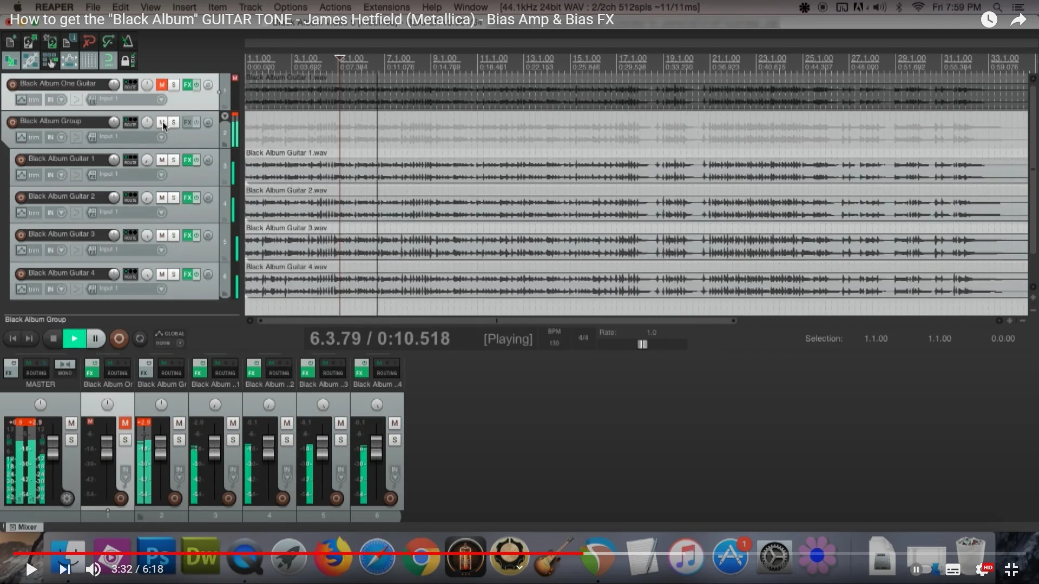Arm Black Album Guitar 3 track for recording

coord(21,235)
